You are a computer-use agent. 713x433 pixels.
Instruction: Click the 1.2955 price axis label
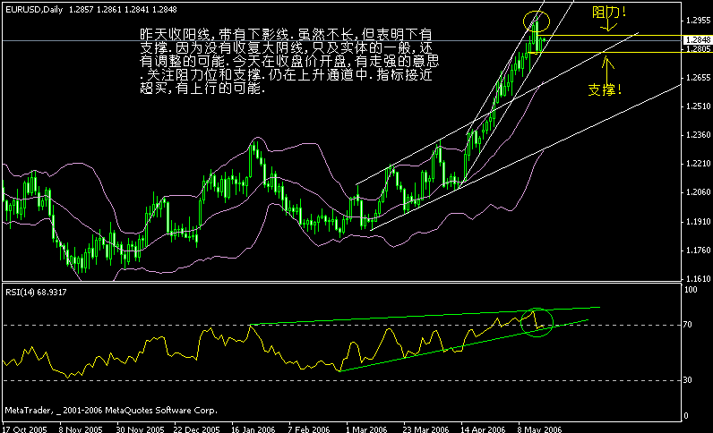697,20
